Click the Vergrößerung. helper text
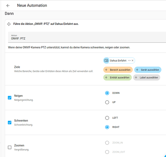The image size is (166, 157). [22, 149]
